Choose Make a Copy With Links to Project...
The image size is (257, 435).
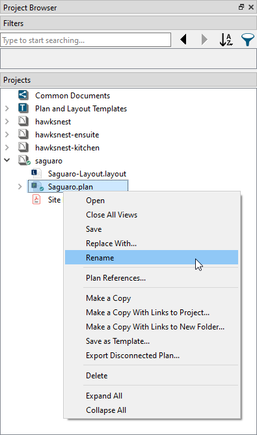(x=152, y=313)
